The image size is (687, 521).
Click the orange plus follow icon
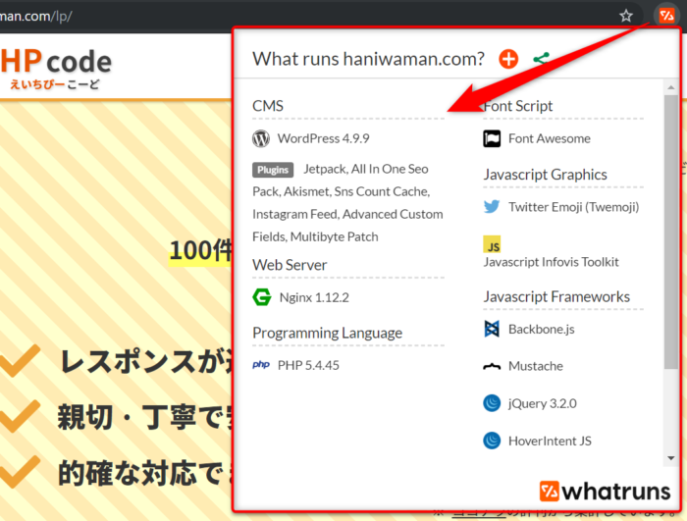coord(507,59)
